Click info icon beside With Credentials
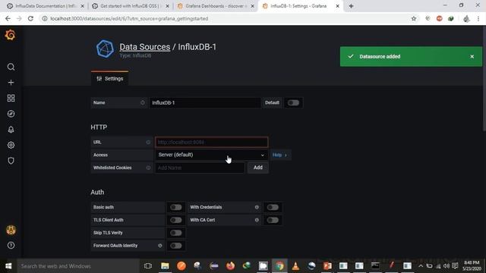 pyautogui.click(x=257, y=207)
